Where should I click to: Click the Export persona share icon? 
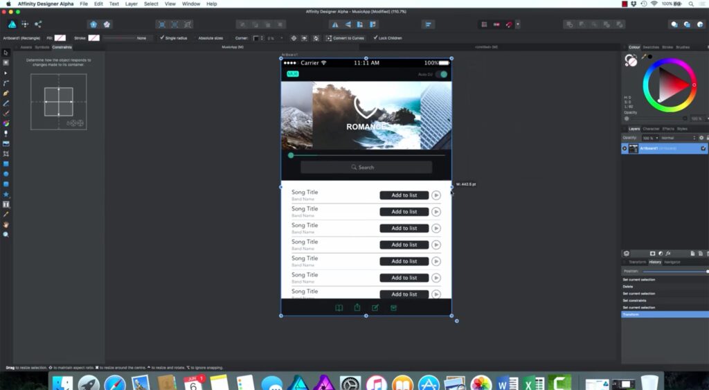click(x=38, y=24)
